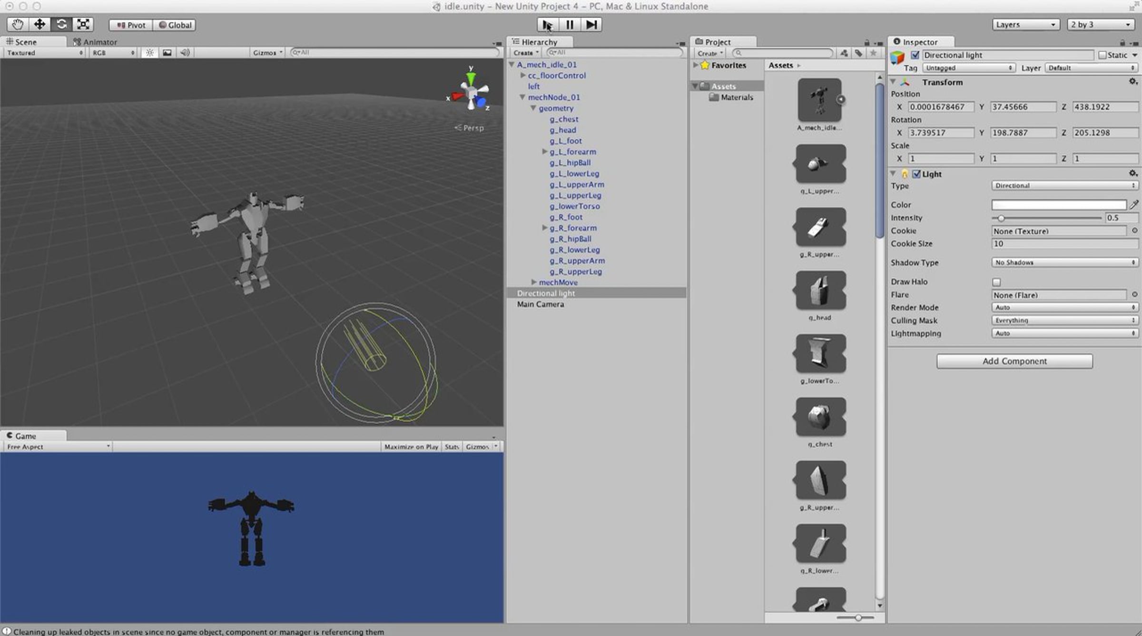Select the Move tool
This screenshot has height=636, width=1142.
[39, 24]
